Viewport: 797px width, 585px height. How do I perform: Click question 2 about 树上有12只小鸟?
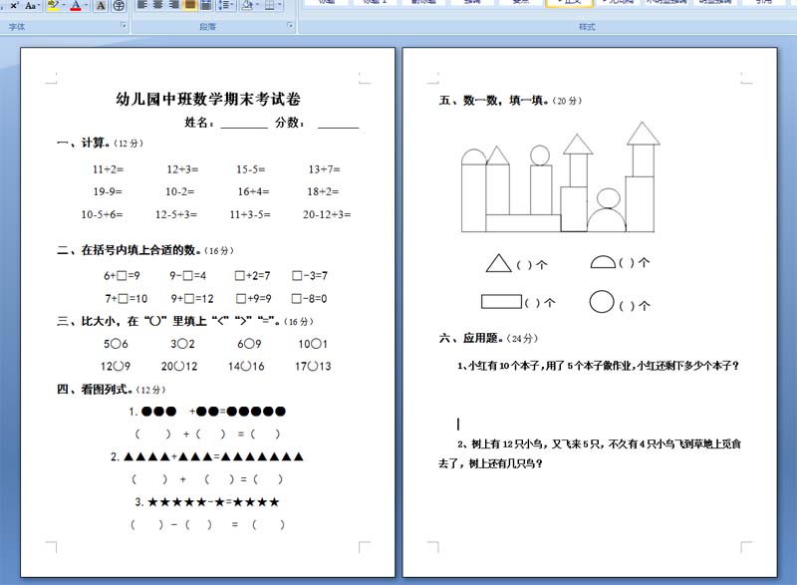[599, 444]
